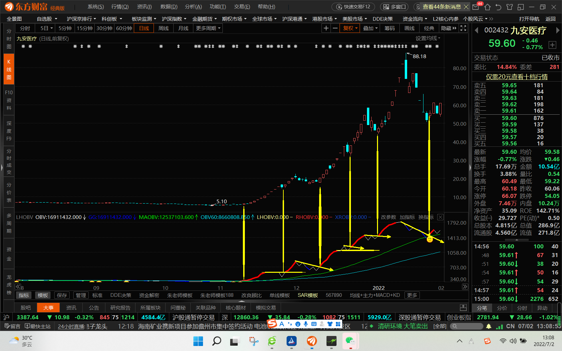Switch to 日线 daily period

pyautogui.click(x=144, y=28)
